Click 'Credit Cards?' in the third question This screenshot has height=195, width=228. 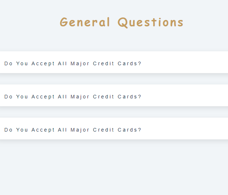point(117,130)
